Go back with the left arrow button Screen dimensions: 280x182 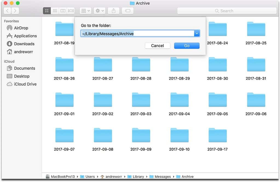click(7, 11)
